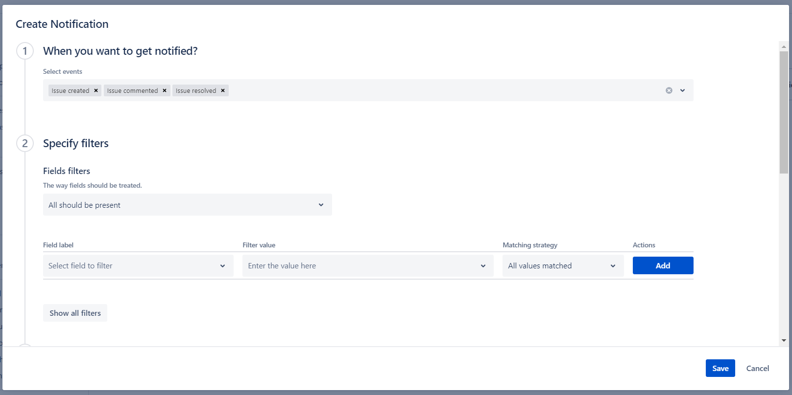Click the scrollbar down arrow
The width and height of the screenshot is (792, 395).
pos(784,340)
